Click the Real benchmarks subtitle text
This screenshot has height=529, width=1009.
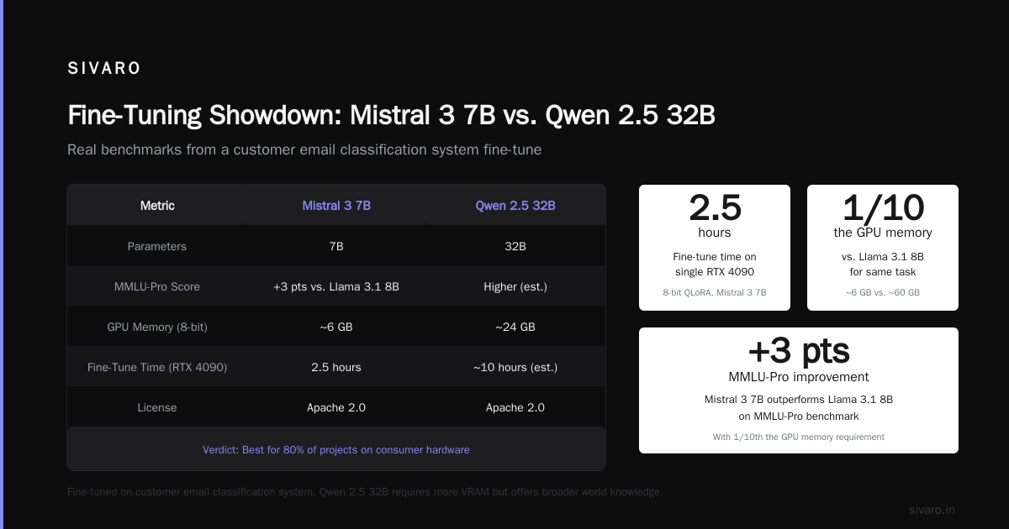[304, 150]
